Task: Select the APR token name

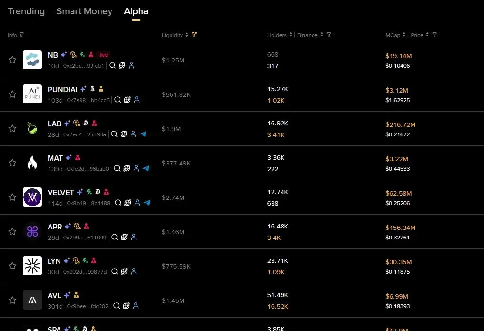Action: coord(55,227)
